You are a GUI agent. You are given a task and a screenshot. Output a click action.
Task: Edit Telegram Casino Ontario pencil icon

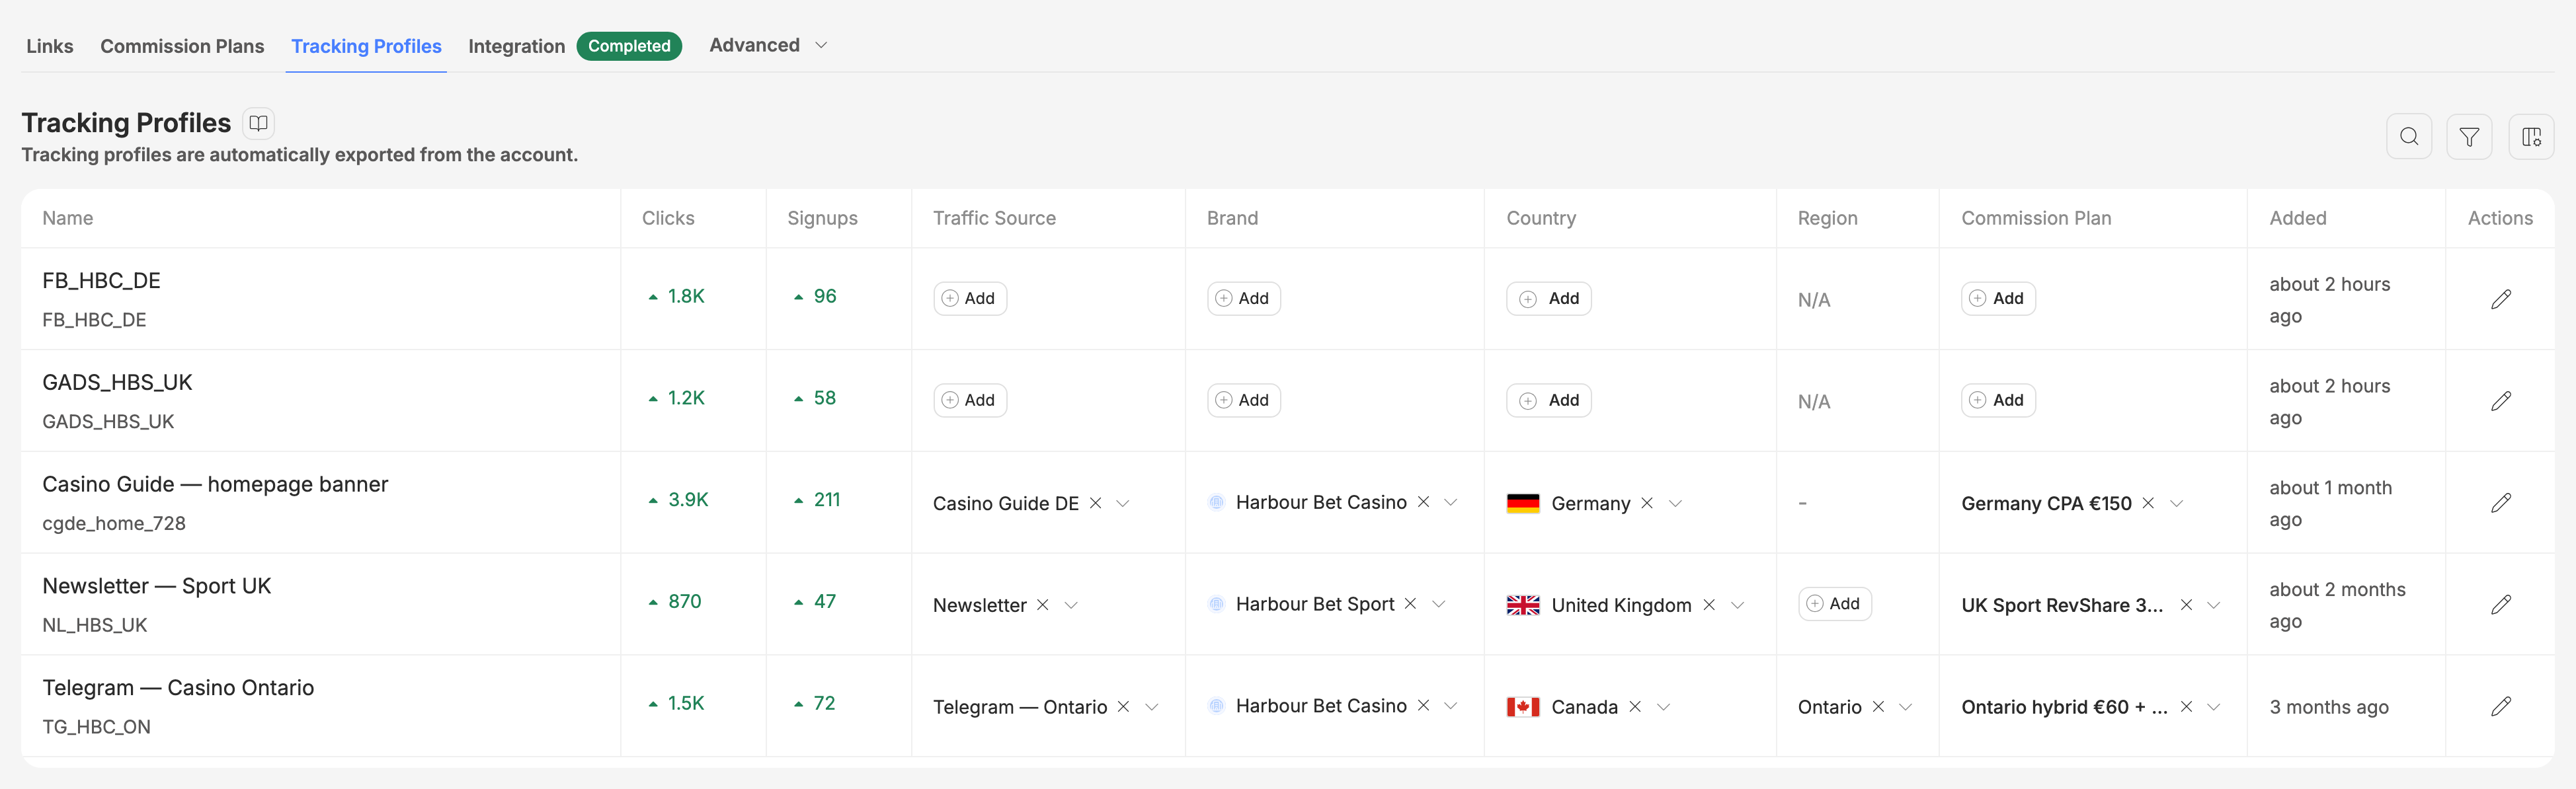pyautogui.click(x=2500, y=707)
